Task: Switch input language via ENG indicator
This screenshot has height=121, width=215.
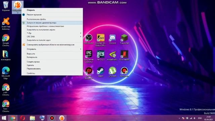Action: [200, 118]
